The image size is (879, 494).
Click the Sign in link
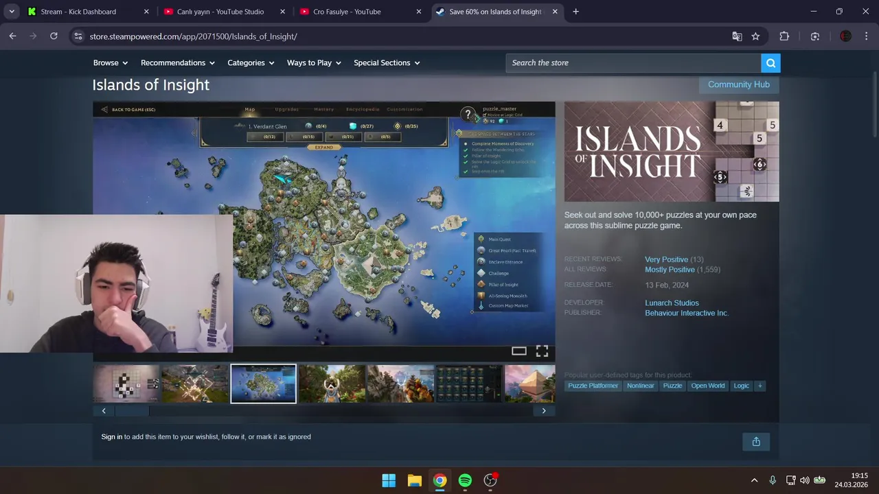point(111,437)
